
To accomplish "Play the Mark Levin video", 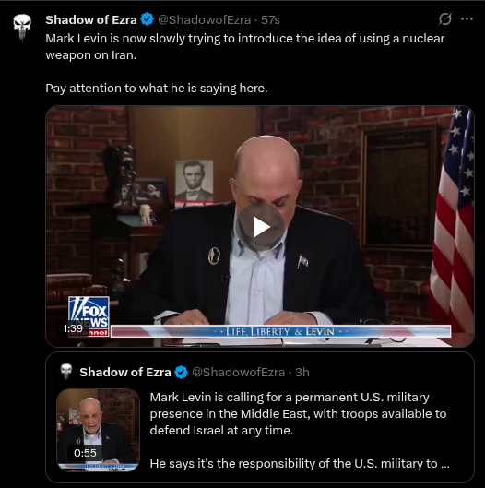I will point(260,227).
